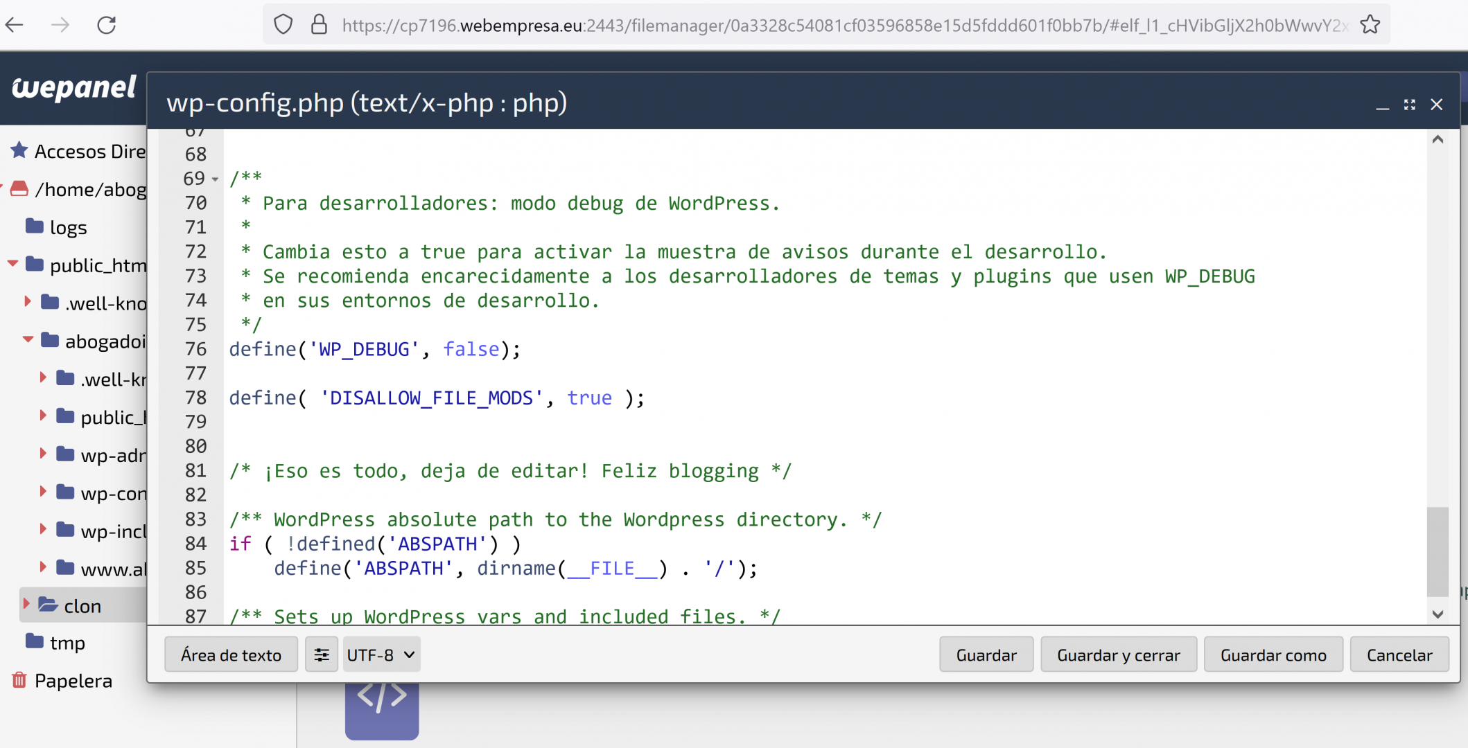Select the .well-kno folder under public_htm

tap(94, 303)
